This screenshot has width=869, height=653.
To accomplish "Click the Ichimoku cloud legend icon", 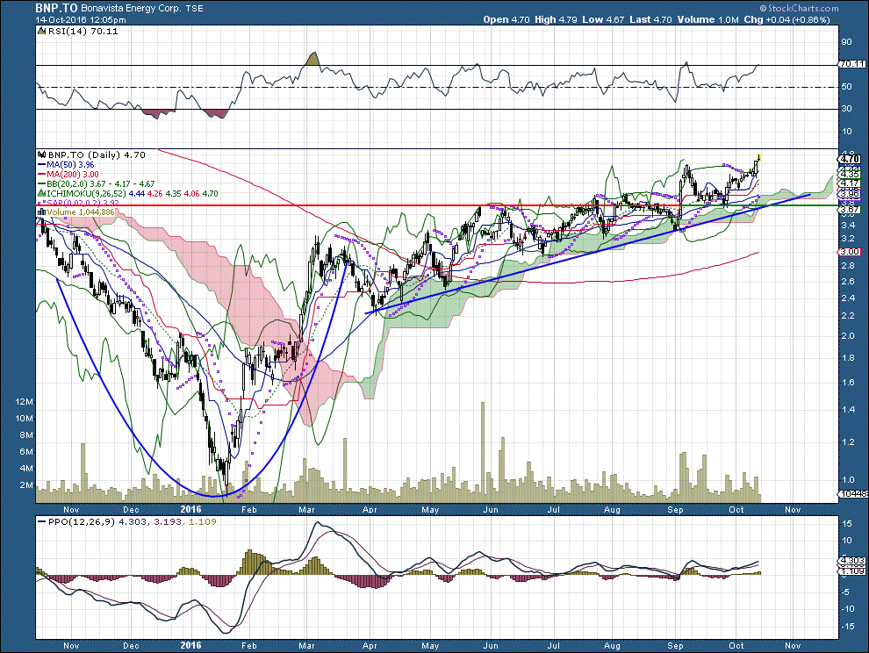I will click(41, 193).
